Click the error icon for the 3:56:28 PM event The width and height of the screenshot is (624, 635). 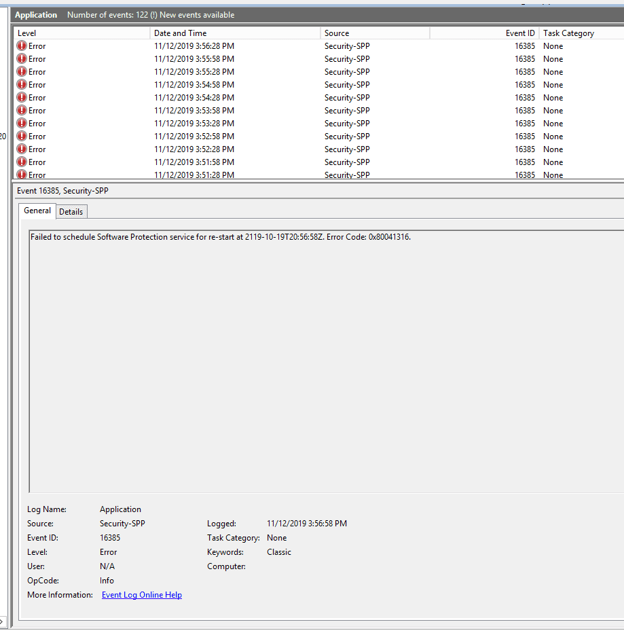click(x=22, y=46)
